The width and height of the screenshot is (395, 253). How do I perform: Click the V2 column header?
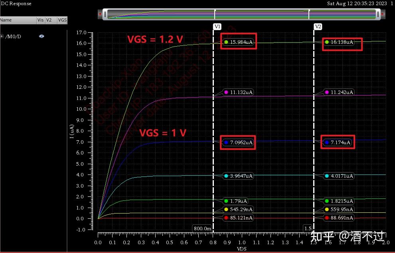point(49,20)
